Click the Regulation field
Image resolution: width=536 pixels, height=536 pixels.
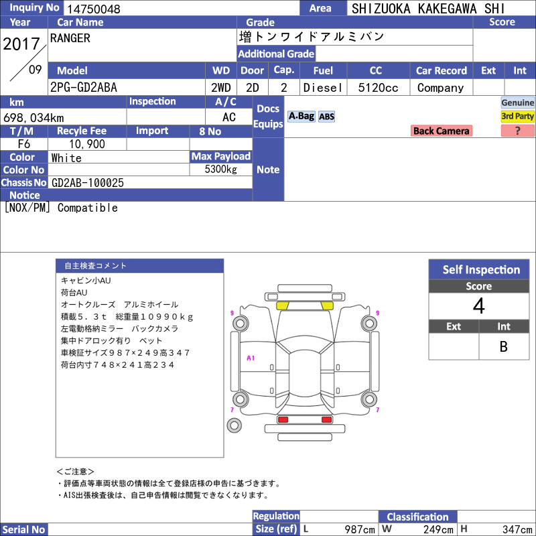[x=339, y=517]
